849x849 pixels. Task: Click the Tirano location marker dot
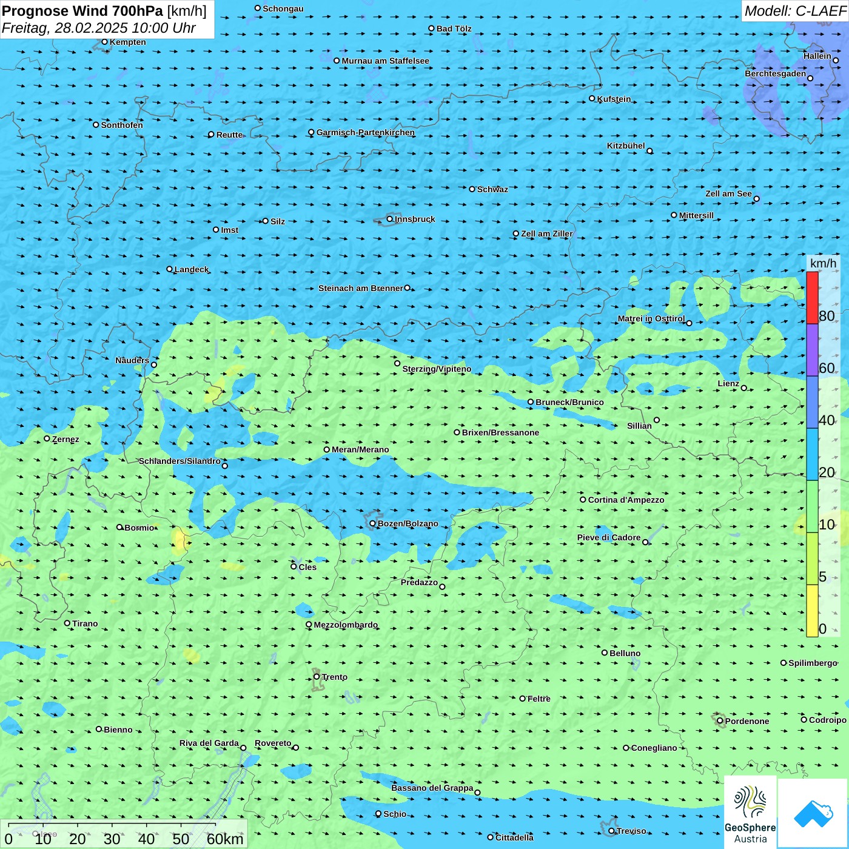coord(67,623)
